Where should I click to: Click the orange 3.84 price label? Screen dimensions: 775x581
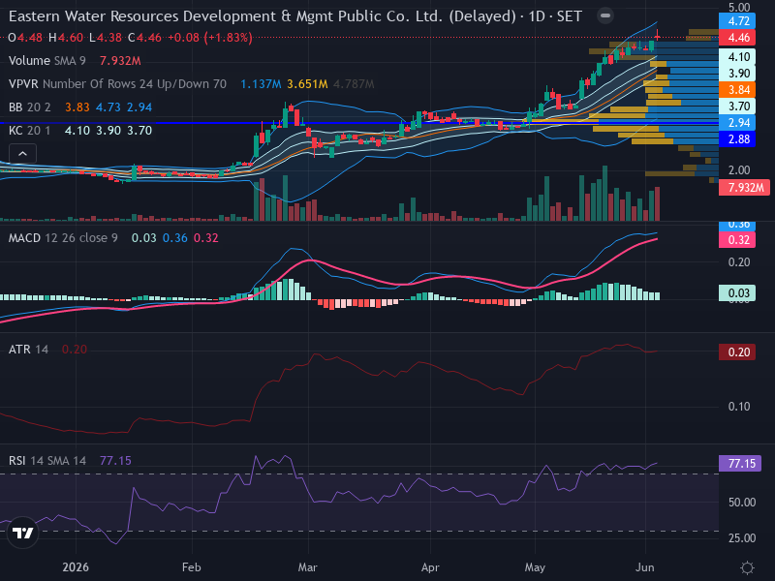(x=737, y=90)
